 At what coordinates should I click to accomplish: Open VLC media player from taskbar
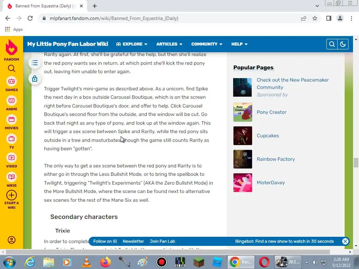[x=86, y=262]
